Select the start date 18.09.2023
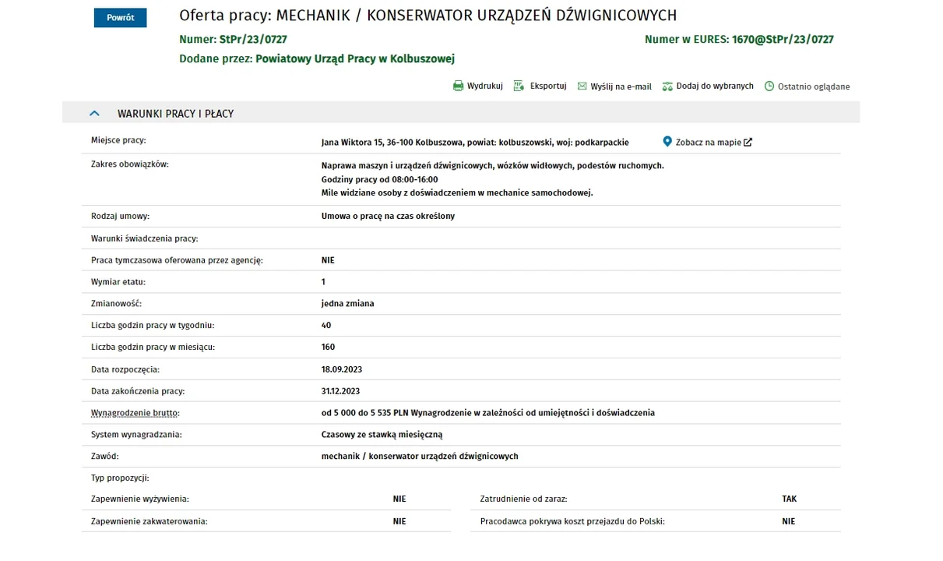 pyautogui.click(x=342, y=369)
